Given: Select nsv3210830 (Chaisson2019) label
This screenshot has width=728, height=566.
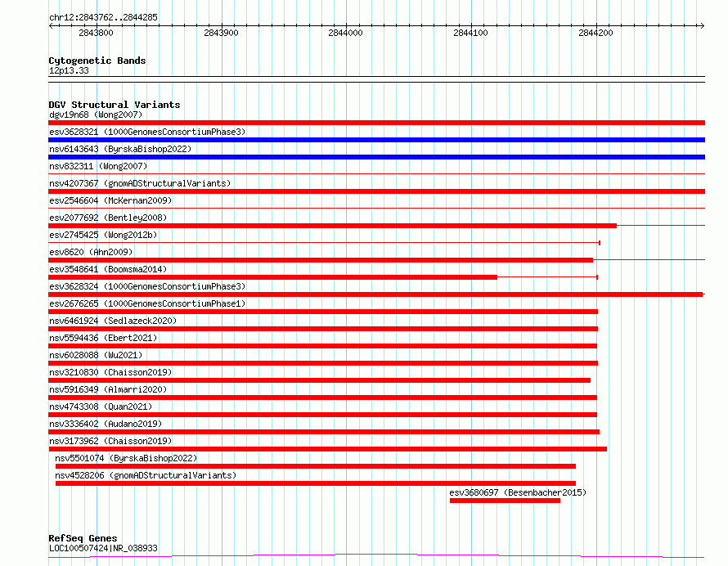Looking at the screenshot, I should (x=110, y=372).
